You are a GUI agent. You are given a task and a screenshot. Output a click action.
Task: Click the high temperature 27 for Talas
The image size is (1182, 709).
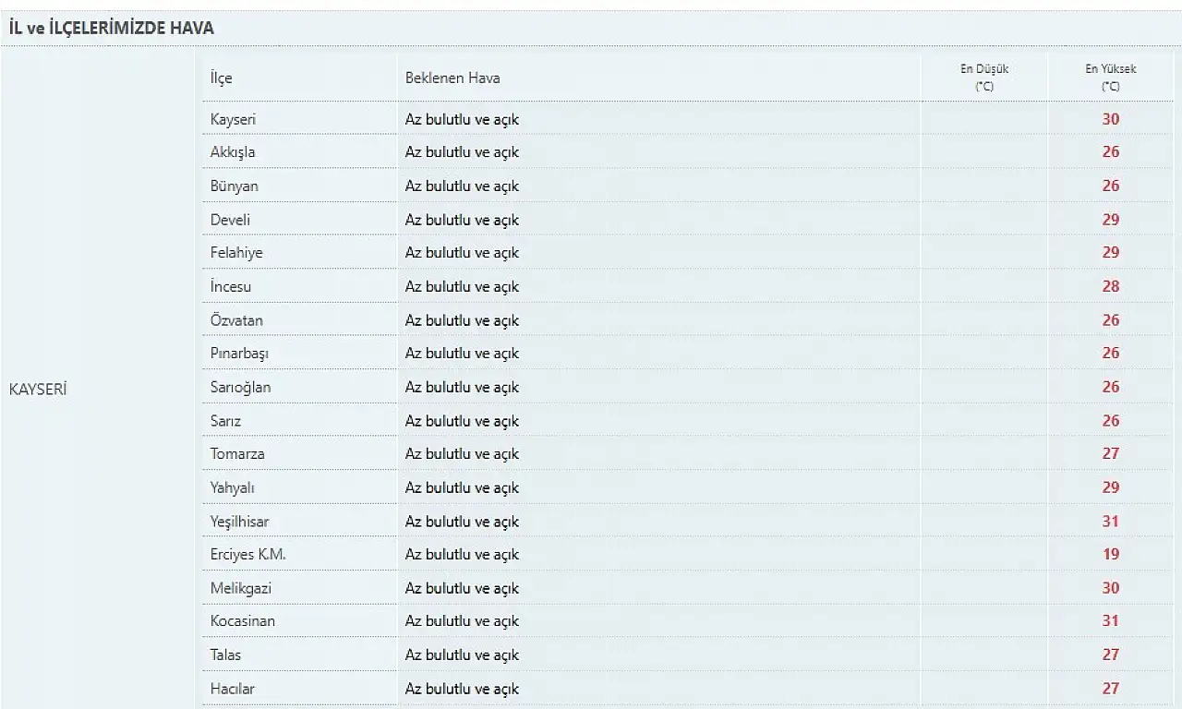(1110, 655)
